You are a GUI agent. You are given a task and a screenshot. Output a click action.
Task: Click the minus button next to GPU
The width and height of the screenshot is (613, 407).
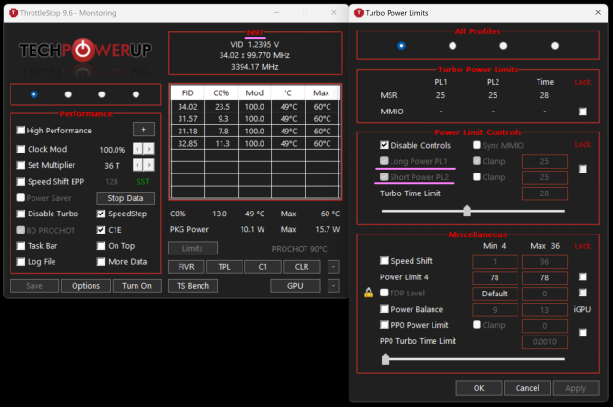pos(333,286)
